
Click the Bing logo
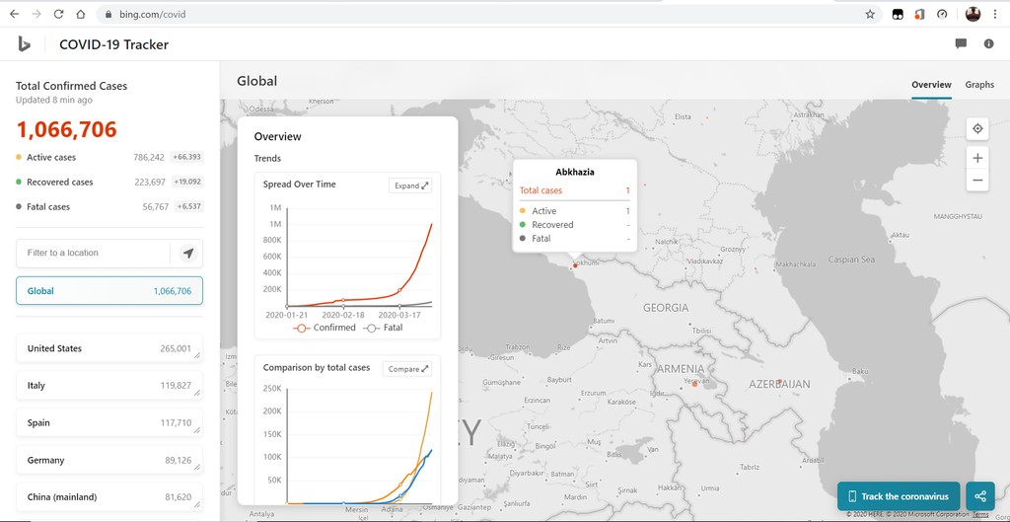(24, 43)
